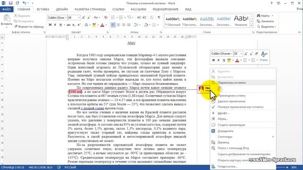The width and height of the screenshot is (303, 170).
Task: Toggle Justify alignment in ribbon
Action: [x=129, y=25]
